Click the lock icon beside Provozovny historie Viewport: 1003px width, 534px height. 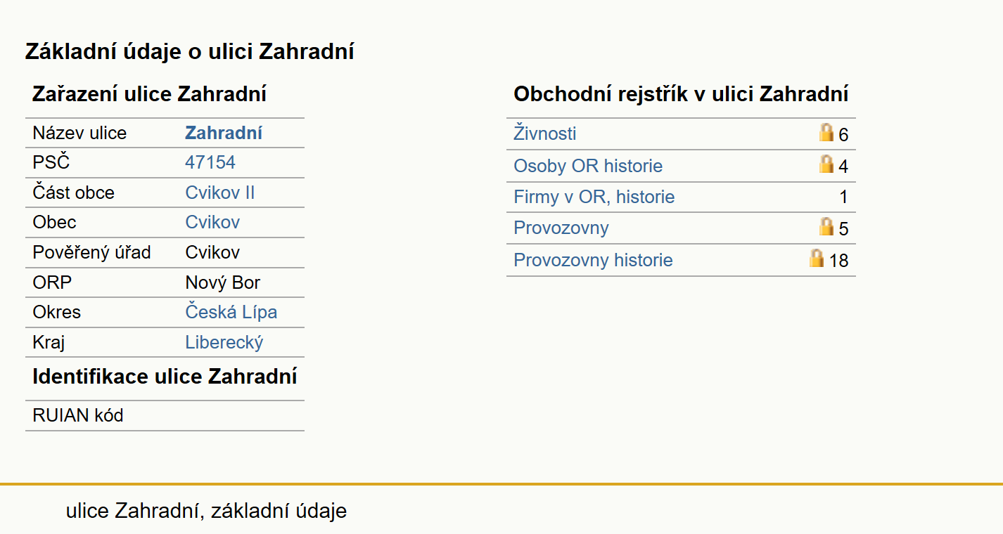tap(816, 258)
